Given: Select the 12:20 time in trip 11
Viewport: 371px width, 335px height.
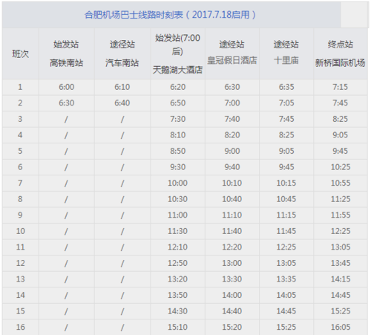Looking at the screenshot, I should pos(232,247).
